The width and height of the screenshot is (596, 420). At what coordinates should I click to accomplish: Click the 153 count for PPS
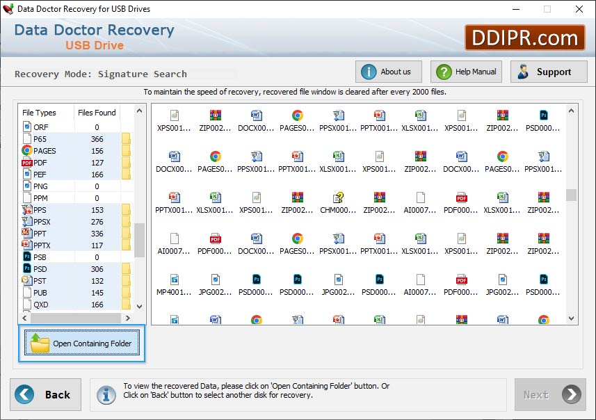click(97, 210)
